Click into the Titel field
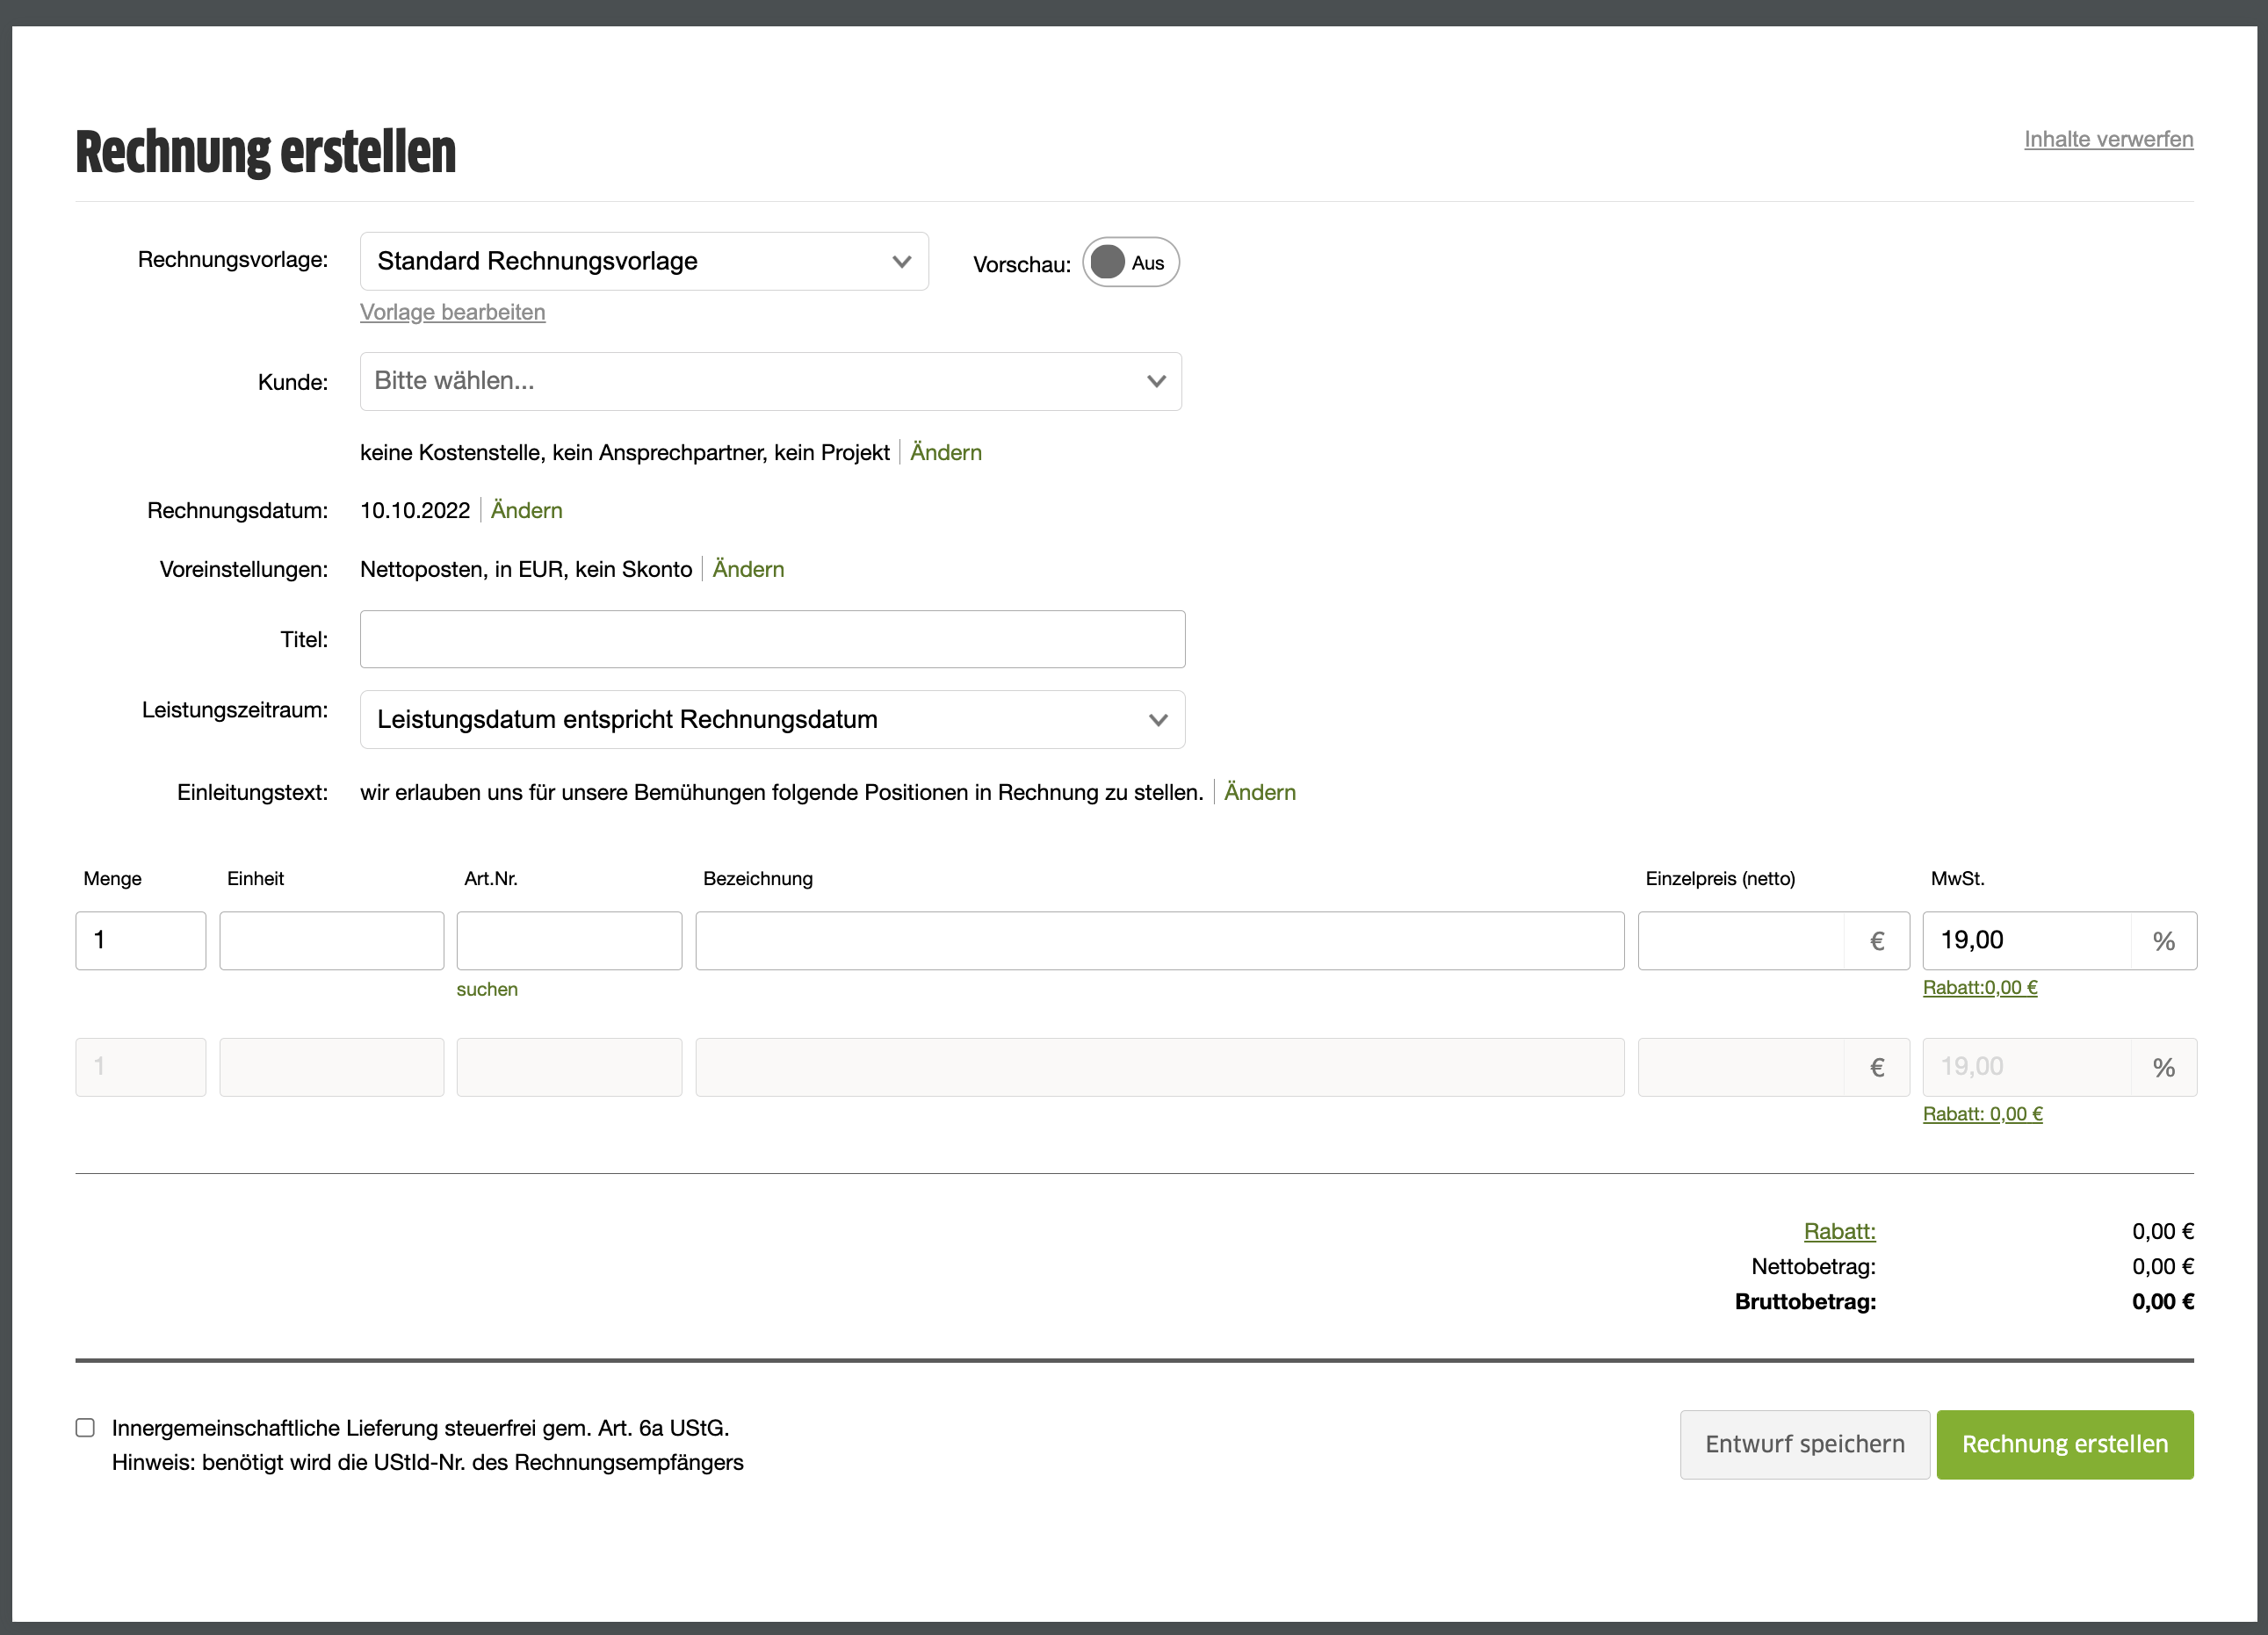 771,639
